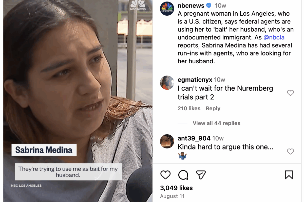Open egmaticnyx username link
The height and width of the screenshot is (202, 304).
(195, 80)
